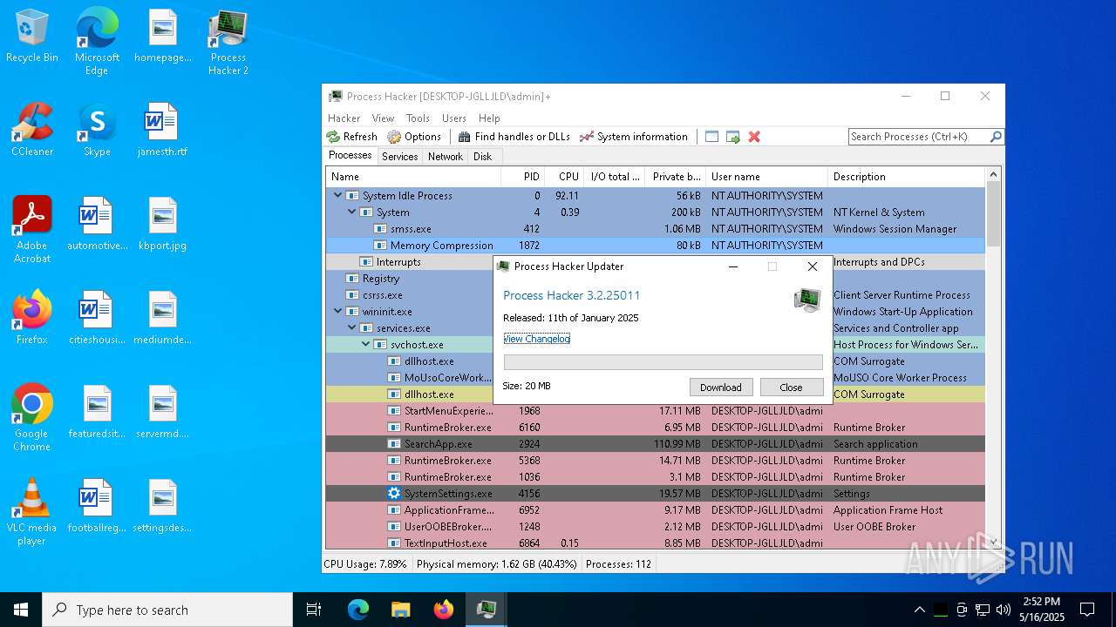This screenshot has width=1116, height=627.
Task: Collapse the System process tree node
Action: pyautogui.click(x=352, y=212)
